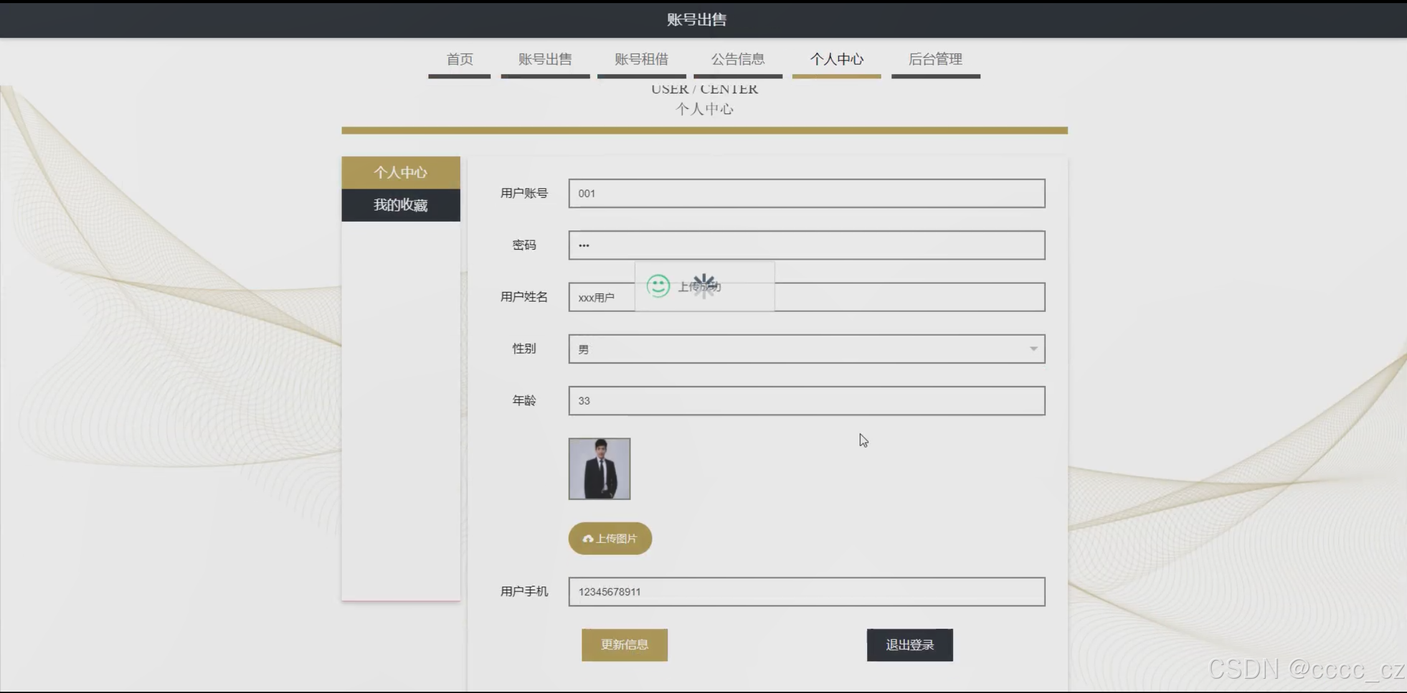Click the cloud upload icon
Image resolution: width=1407 pixels, height=693 pixels.
[x=587, y=539]
